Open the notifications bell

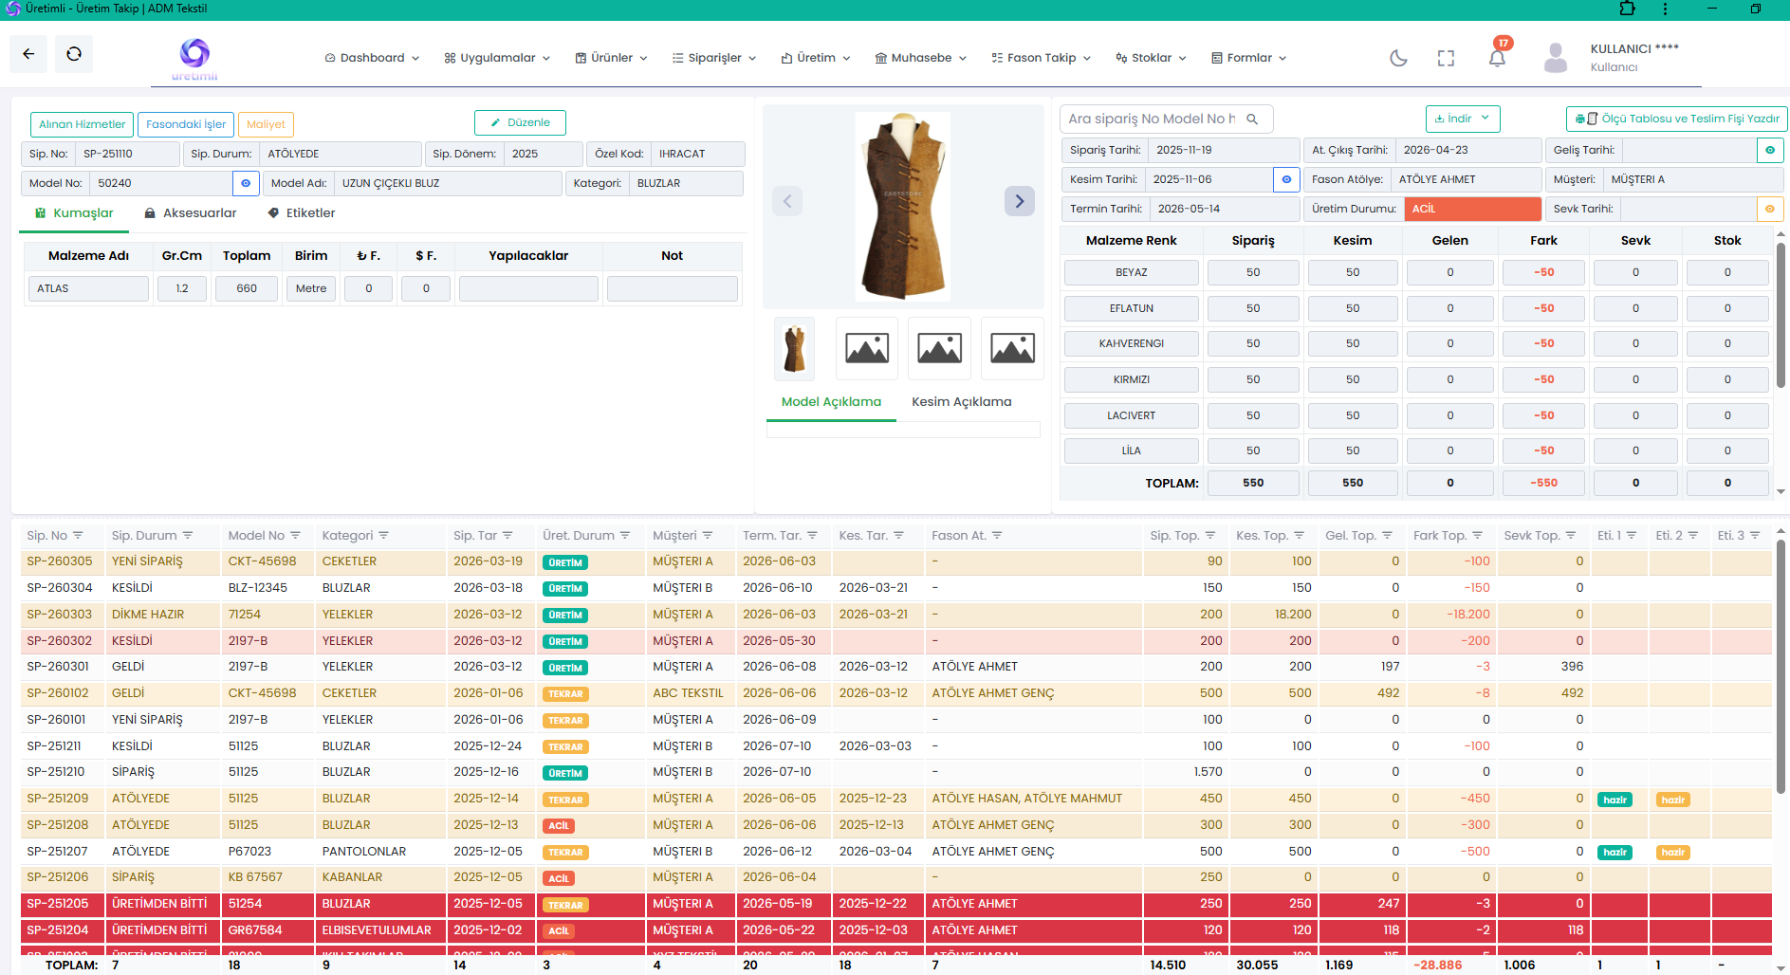1497,58
